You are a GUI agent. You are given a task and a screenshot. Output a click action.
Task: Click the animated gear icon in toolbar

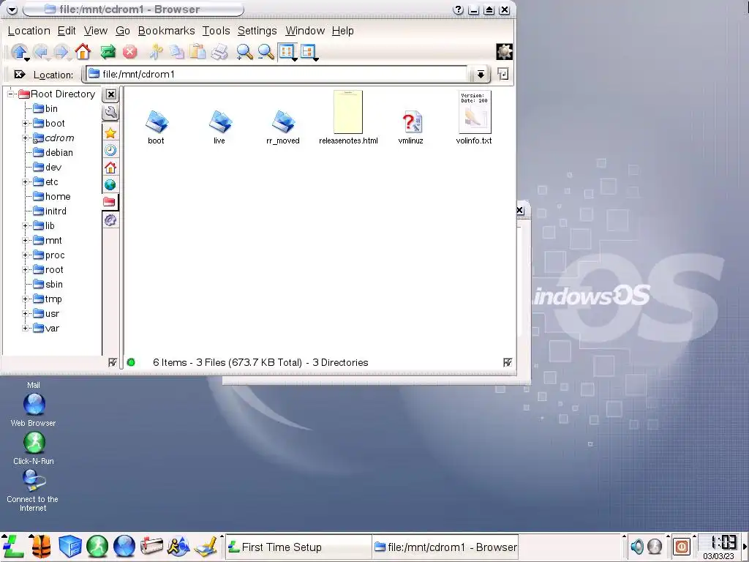coord(504,52)
